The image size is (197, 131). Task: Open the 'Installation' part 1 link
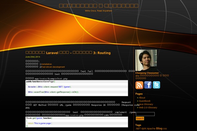click(47, 64)
